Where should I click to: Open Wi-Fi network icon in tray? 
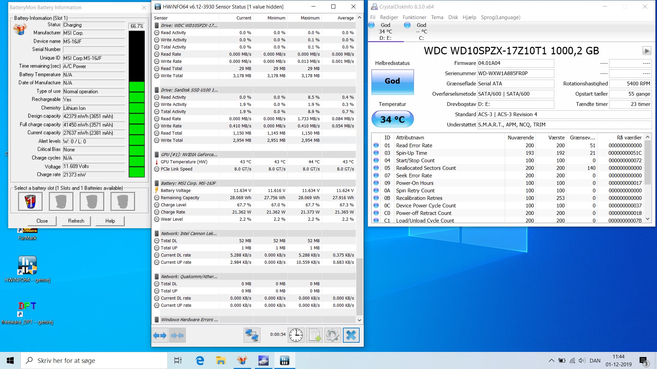(572, 360)
